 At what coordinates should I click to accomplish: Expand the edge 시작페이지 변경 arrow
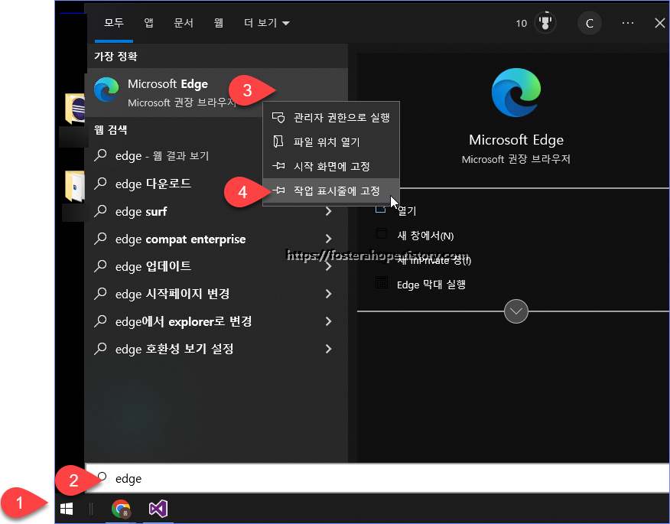tap(328, 294)
